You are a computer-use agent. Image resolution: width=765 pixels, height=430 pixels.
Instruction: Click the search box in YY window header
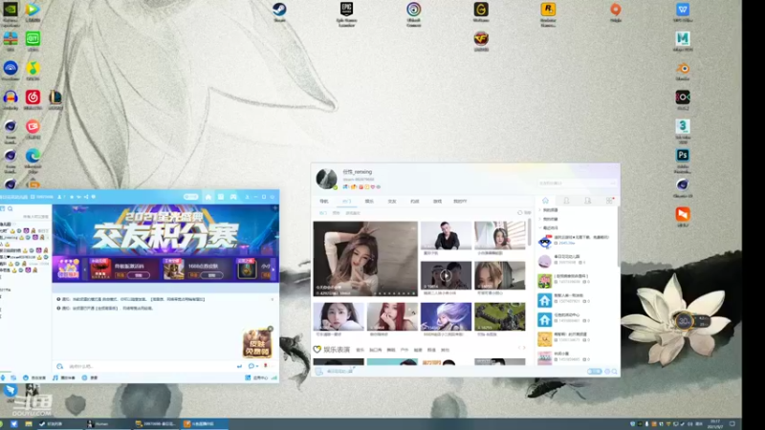coord(577,183)
